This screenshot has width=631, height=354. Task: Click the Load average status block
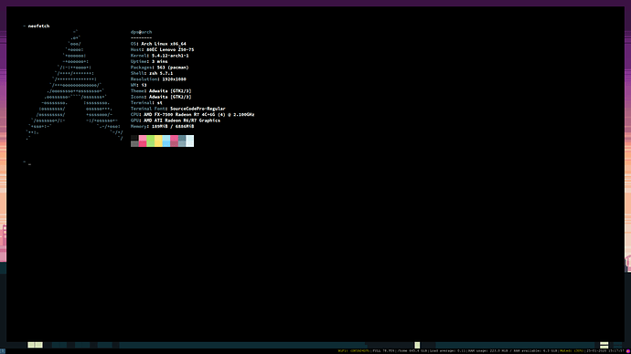pyautogui.click(x=447, y=350)
